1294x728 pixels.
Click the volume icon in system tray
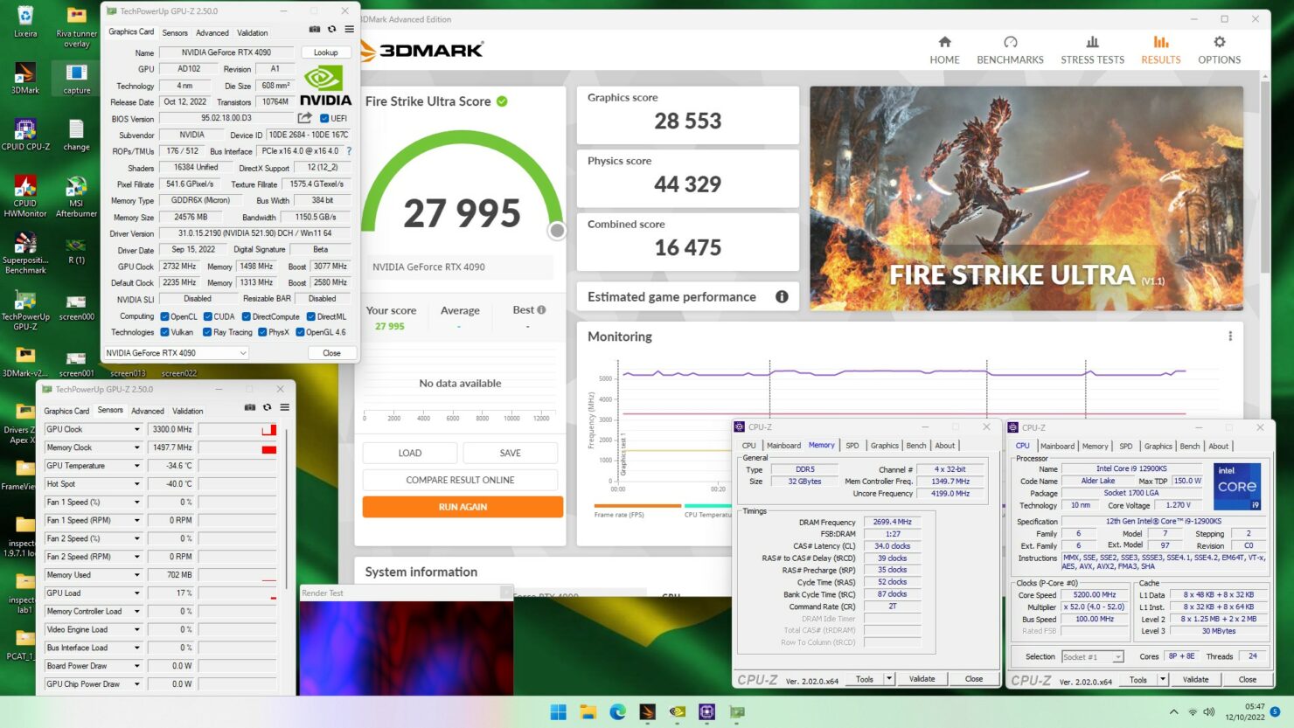[1209, 712]
